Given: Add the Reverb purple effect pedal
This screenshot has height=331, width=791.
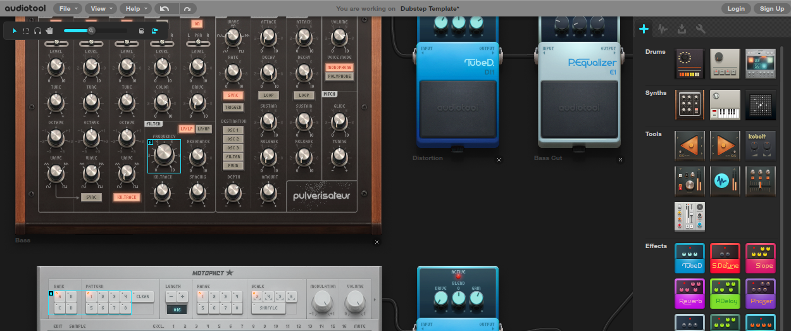Looking at the screenshot, I should [690, 294].
